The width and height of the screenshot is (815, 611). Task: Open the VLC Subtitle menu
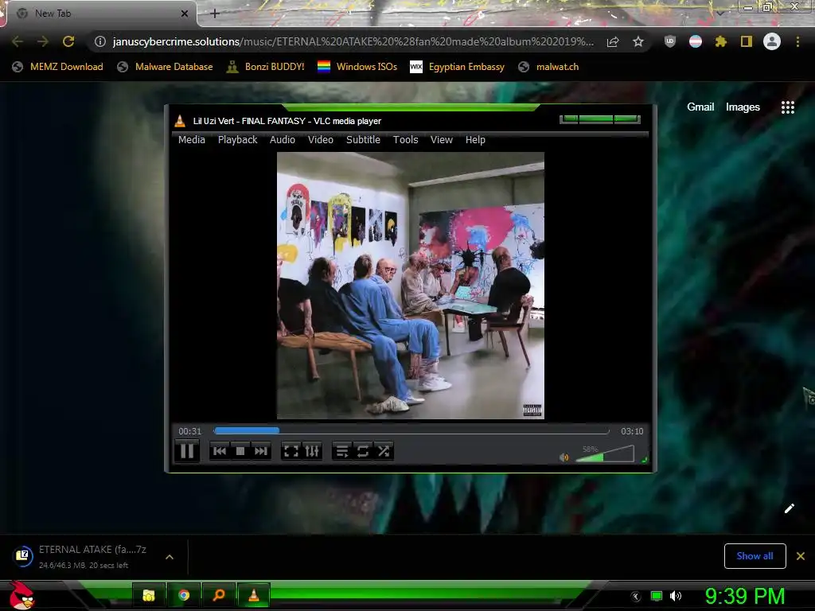[363, 140]
